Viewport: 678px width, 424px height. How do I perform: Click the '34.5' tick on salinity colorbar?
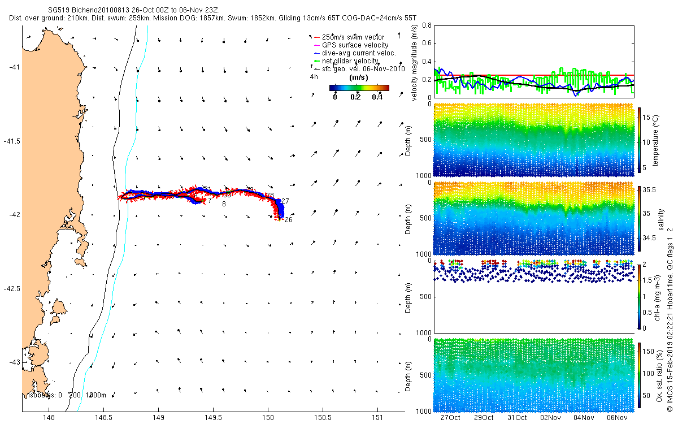pyautogui.click(x=649, y=239)
